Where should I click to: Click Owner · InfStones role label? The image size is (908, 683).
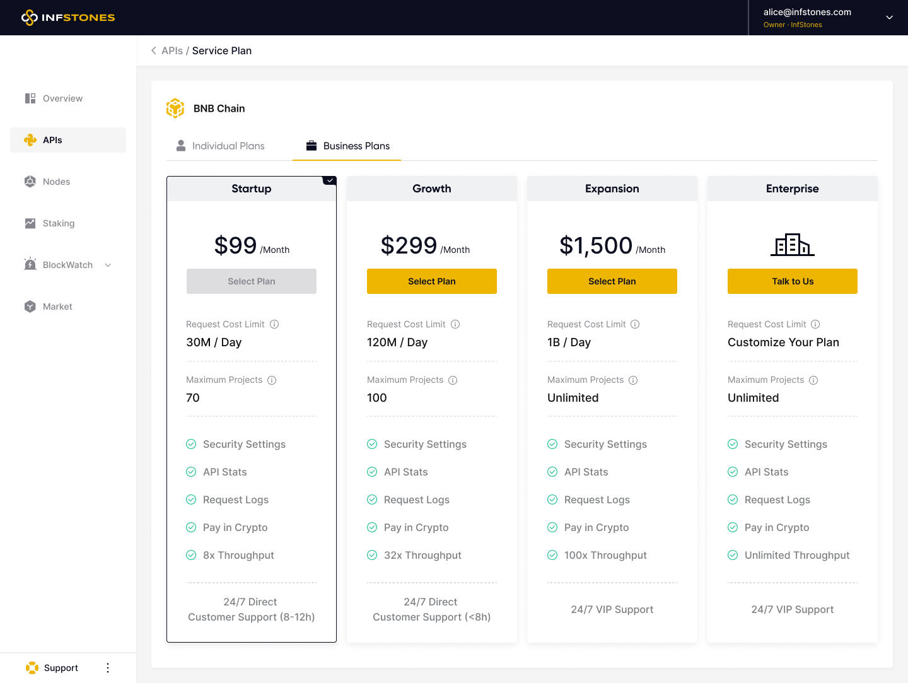(x=793, y=25)
